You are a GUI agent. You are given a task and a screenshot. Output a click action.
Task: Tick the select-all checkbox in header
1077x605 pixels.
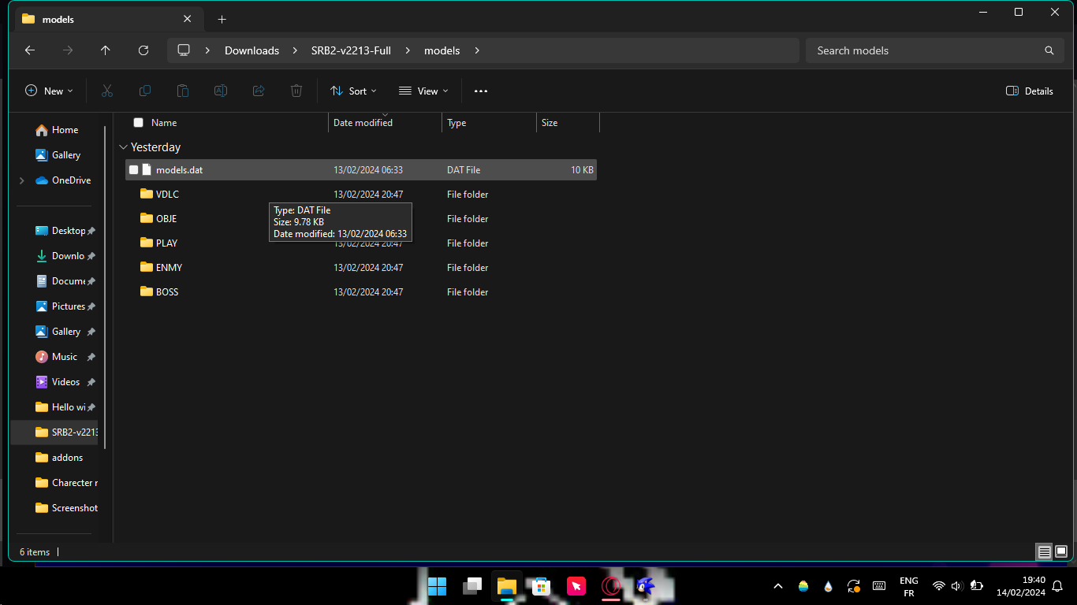click(x=139, y=123)
